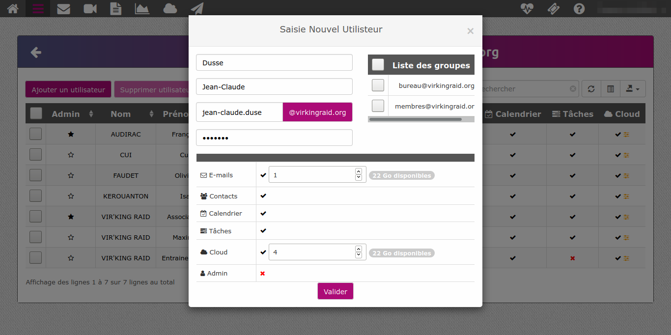
Task: Click the help question mark icon
Action: 579,8
